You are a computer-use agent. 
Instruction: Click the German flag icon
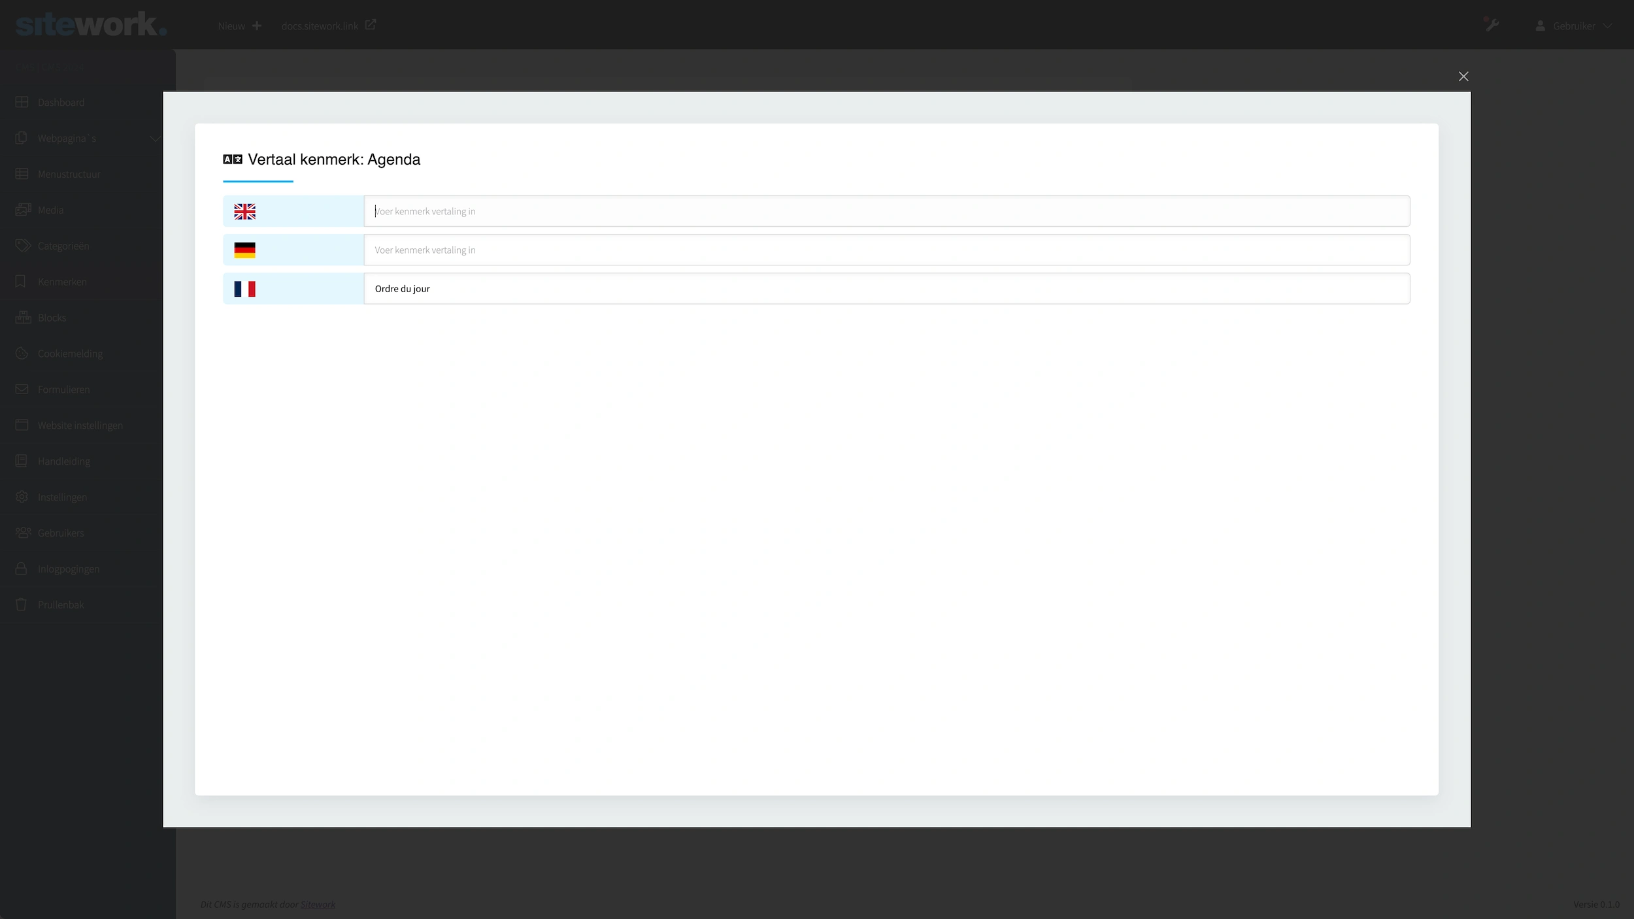click(244, 250)
